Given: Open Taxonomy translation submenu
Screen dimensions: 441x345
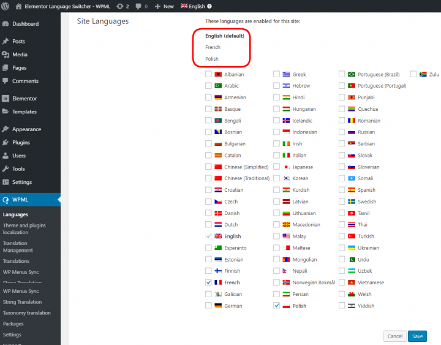Looking at the screenshot, I should point(27,313).
